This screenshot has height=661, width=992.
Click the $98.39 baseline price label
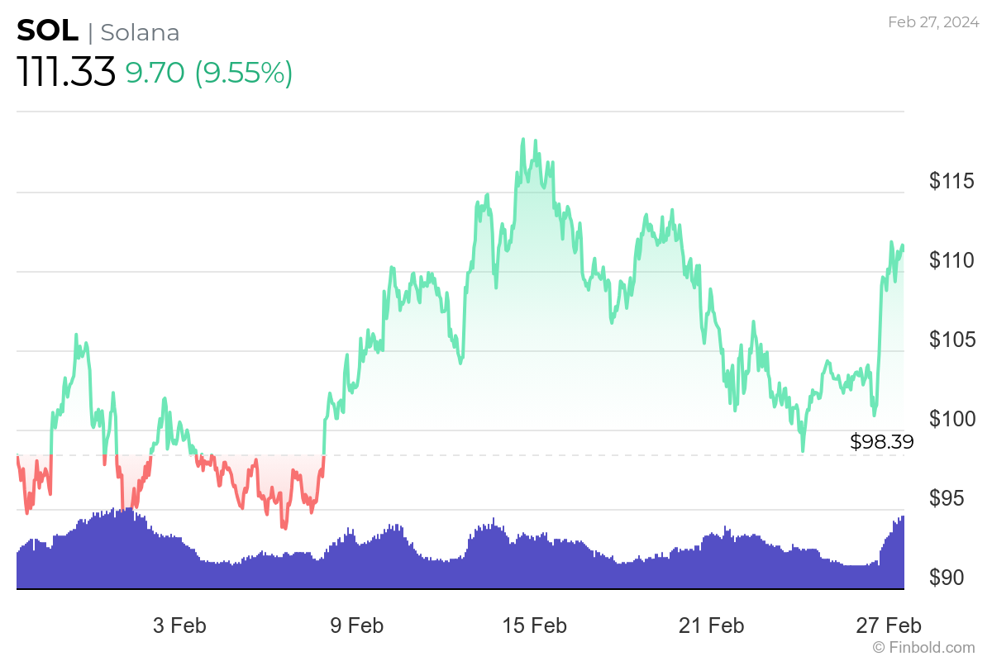click(882, 442)
